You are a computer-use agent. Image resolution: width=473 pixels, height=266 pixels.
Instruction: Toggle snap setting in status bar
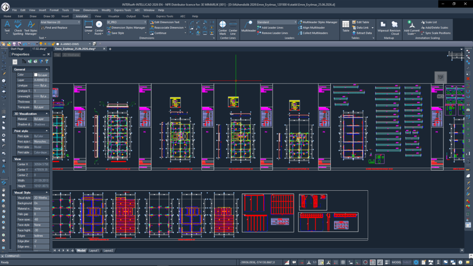[335, 262]
